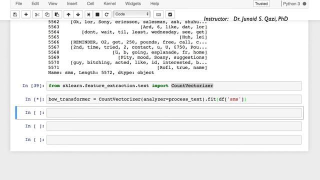Click output row 5571 Rofl text
This screenshot has height=180, width=320.
[182, 67]
